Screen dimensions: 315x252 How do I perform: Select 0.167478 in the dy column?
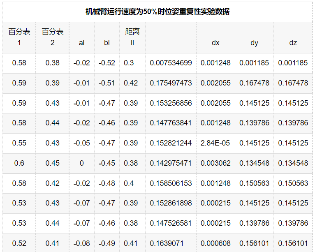[254, 83]
